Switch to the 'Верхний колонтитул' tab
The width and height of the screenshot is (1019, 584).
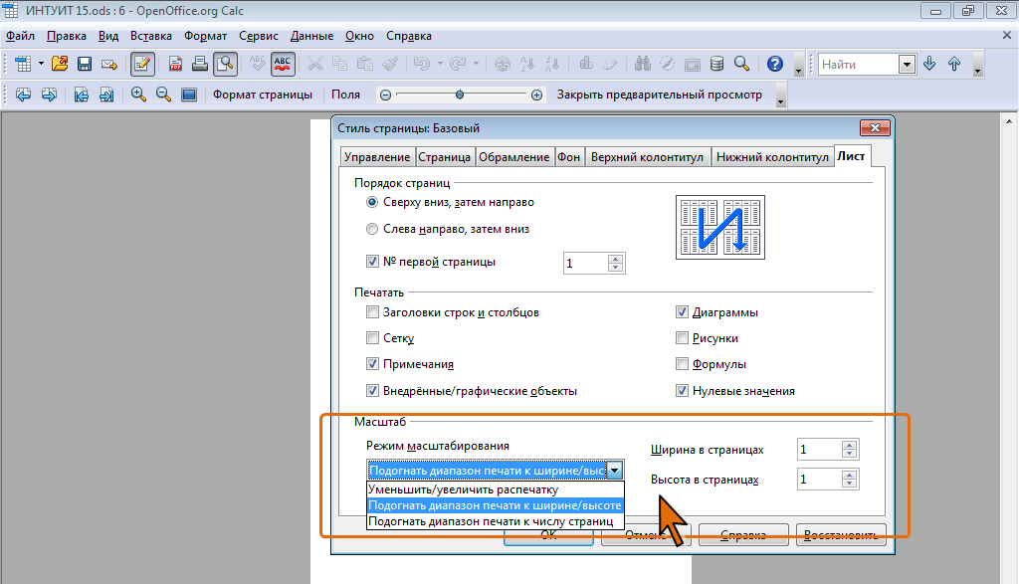click(x=647, y=157)
